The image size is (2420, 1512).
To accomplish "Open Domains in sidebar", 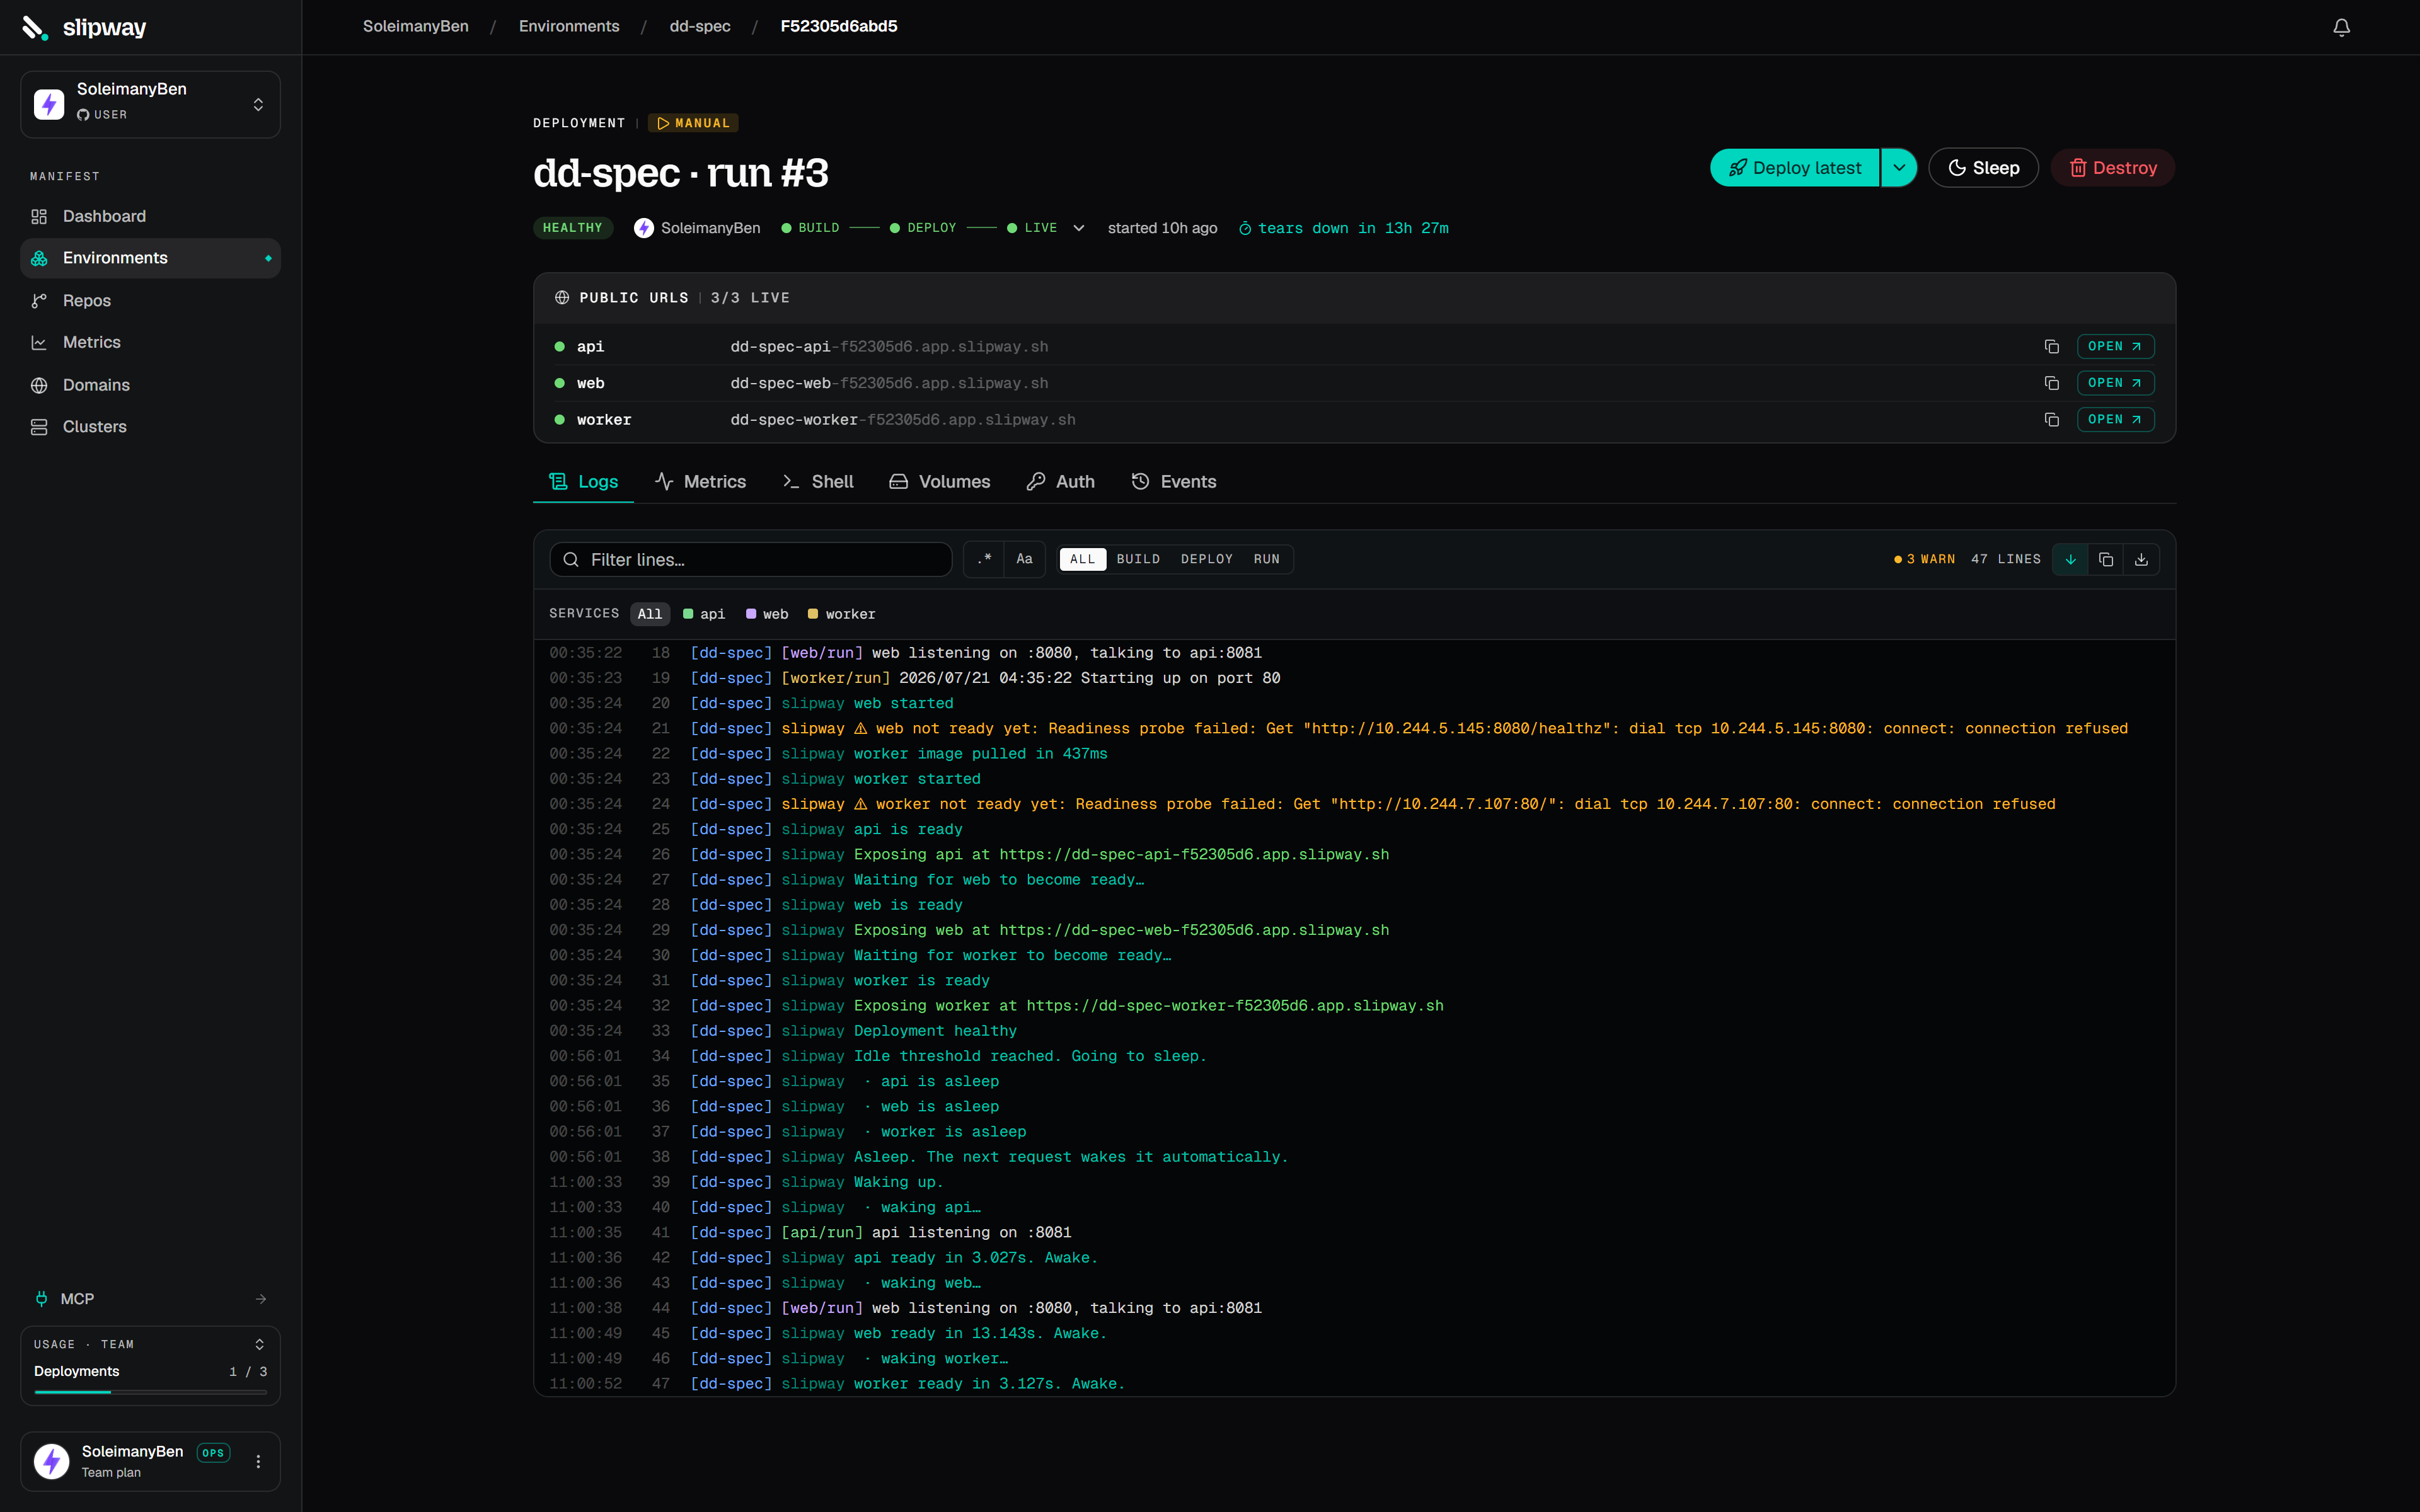I will tap(150, 385).
